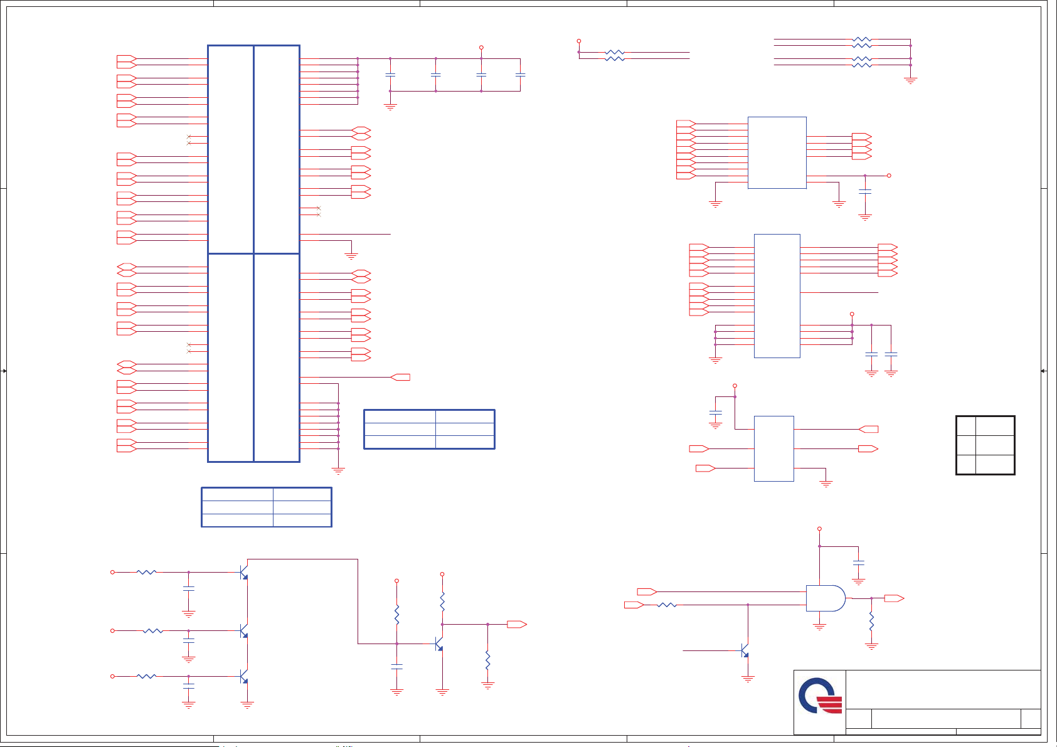Select the blue table below the large IC
Image resolution: width=1057 pixels, height=747 pixels.
pos(266,507)
